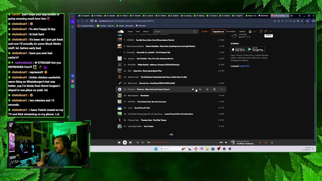The image size is (322, 181).
Task: Skip to the previous track in player
Action: click(119, 143)
